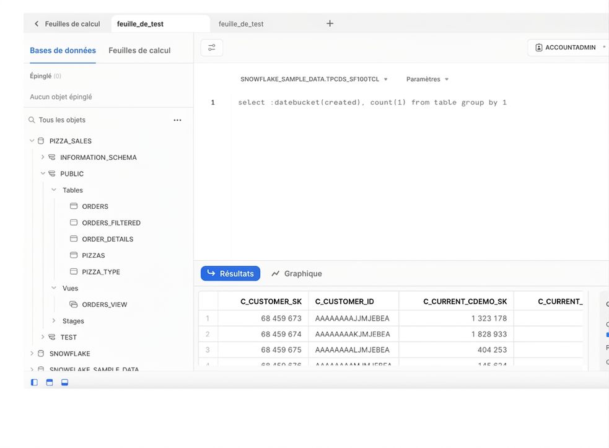The height and width of the screenshot is (448, 609).
Task: Click the ORDER_DETAILS table icon
Action: pos(74,239)
